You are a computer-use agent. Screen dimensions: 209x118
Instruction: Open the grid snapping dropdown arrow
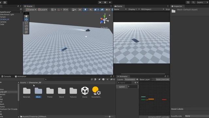[61, 10]
